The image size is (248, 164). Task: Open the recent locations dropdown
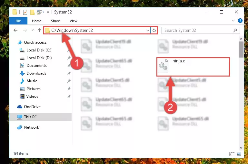pos(33,30)
